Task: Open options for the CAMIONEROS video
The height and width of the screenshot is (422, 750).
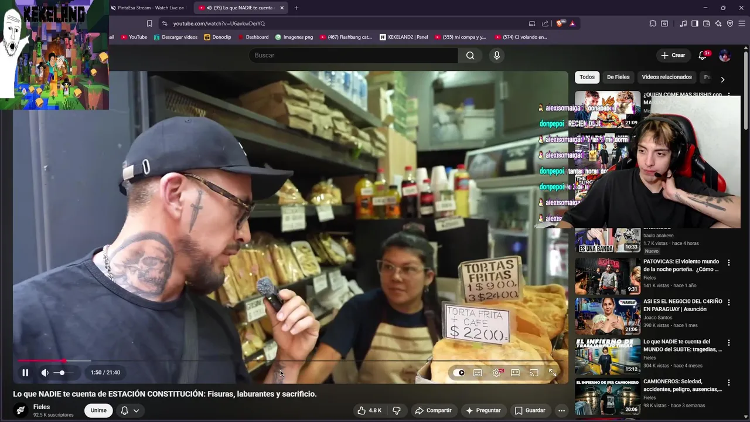Action: [729, 382]
